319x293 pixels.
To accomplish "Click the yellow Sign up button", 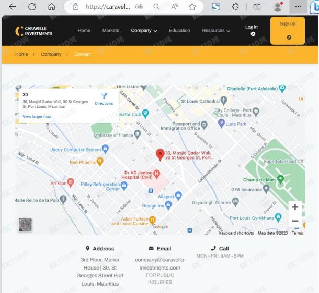I will pos(288,31).
